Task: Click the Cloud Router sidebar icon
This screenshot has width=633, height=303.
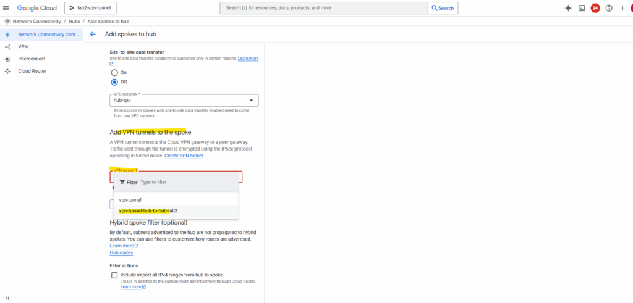Action: click(7, 71)
